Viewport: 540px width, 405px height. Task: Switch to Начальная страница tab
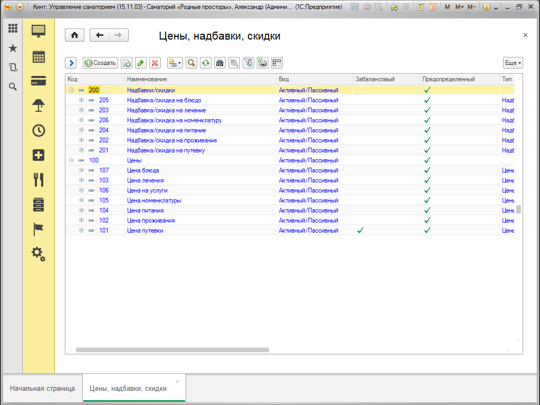(x=42, y=389)
